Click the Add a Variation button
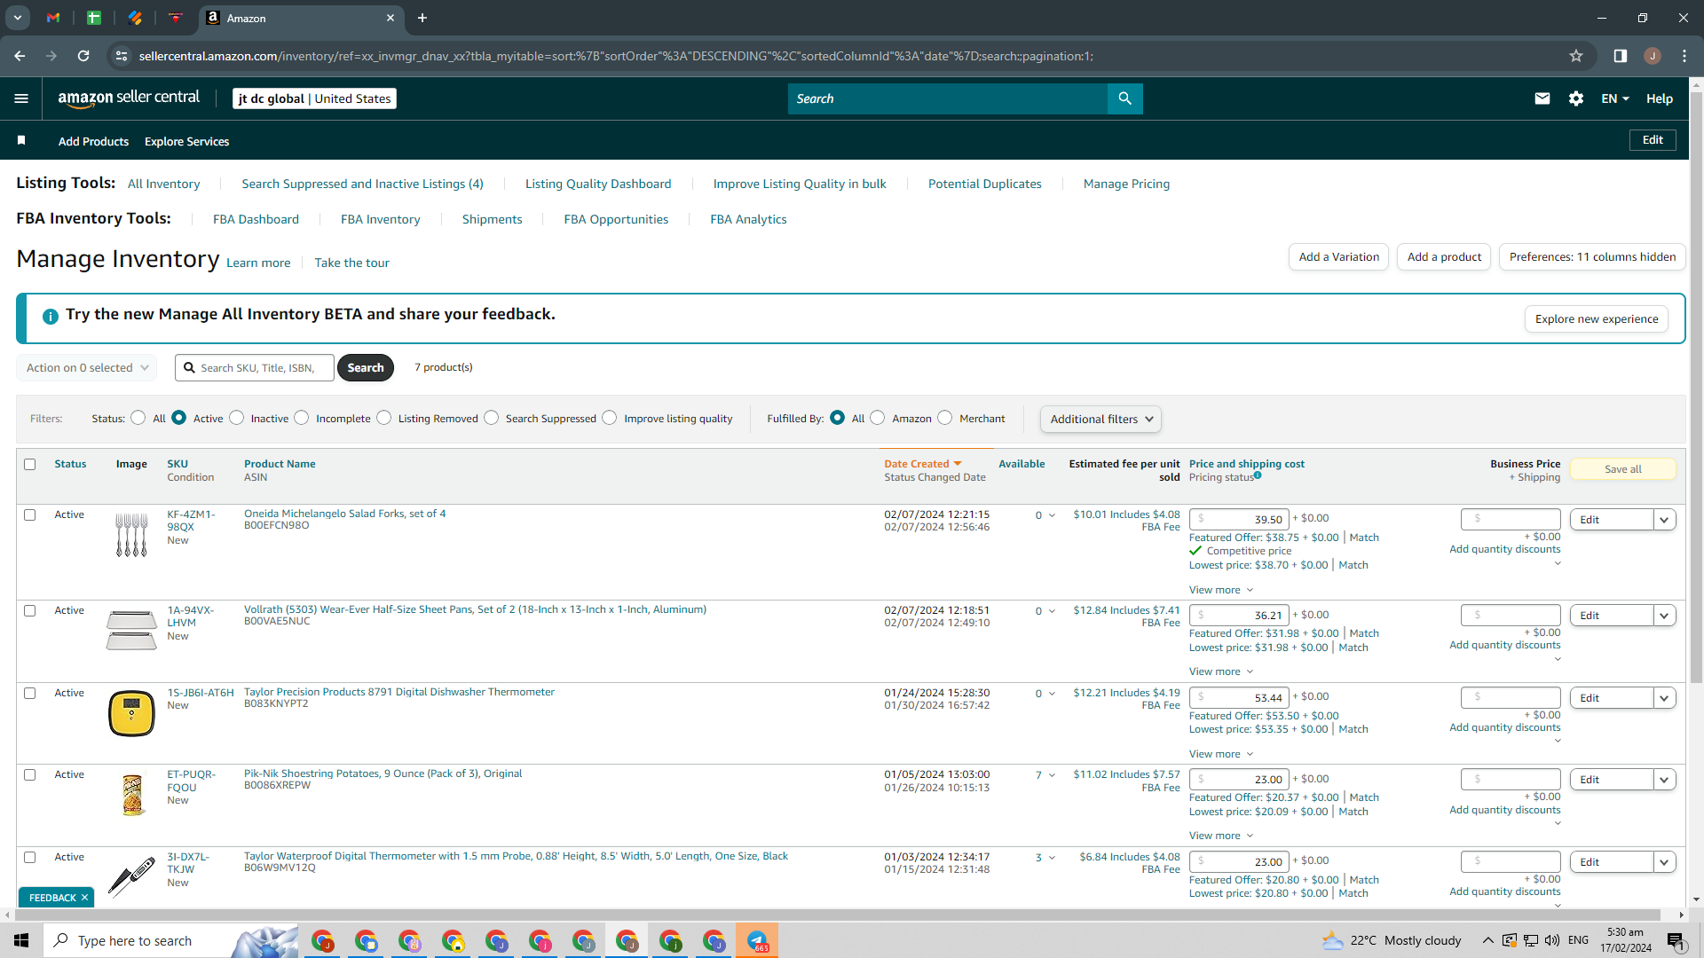1704x958 pixels. click(x=1338, y=257)
